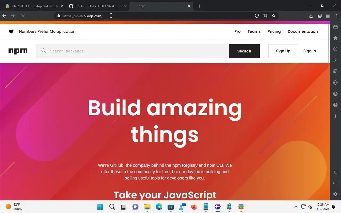Image resolution: width=341 pixels, height=213 pixels.
Task: Launch Microsoft Edge from taskbar
Action: pyautogui.click(x=159, y=207)
